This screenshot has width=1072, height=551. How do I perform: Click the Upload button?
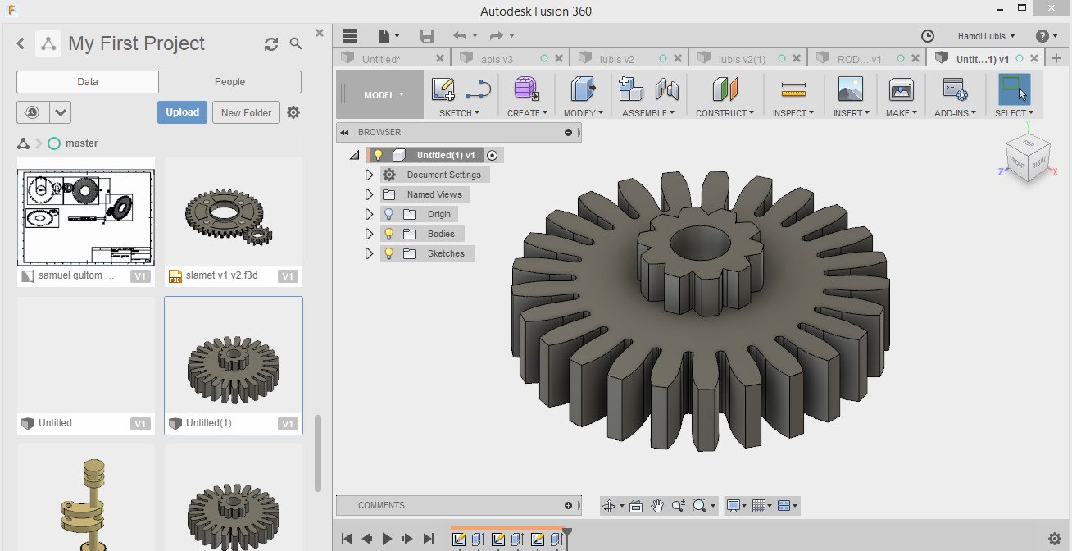click(182, 112)
